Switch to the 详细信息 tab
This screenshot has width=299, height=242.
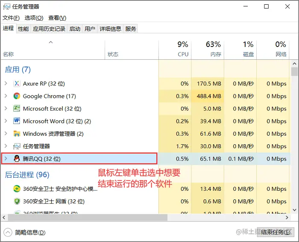[110, 29]
